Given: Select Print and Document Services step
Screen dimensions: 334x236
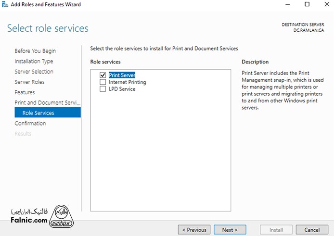Looking at the screenshot, I should coord(47,103).
